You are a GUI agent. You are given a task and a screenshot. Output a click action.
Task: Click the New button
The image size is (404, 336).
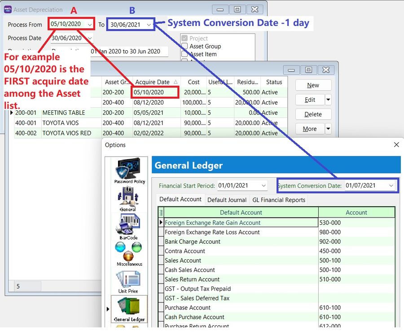(x=313, y=85)
